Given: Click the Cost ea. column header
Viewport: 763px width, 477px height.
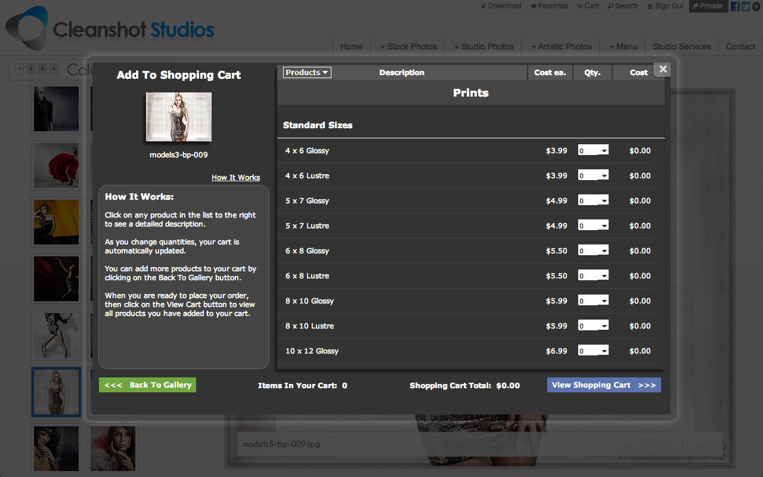Looking at the screenshot, I should tap(550, 73).
